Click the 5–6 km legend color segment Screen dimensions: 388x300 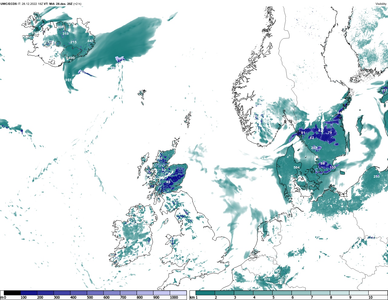click(282, 293)
